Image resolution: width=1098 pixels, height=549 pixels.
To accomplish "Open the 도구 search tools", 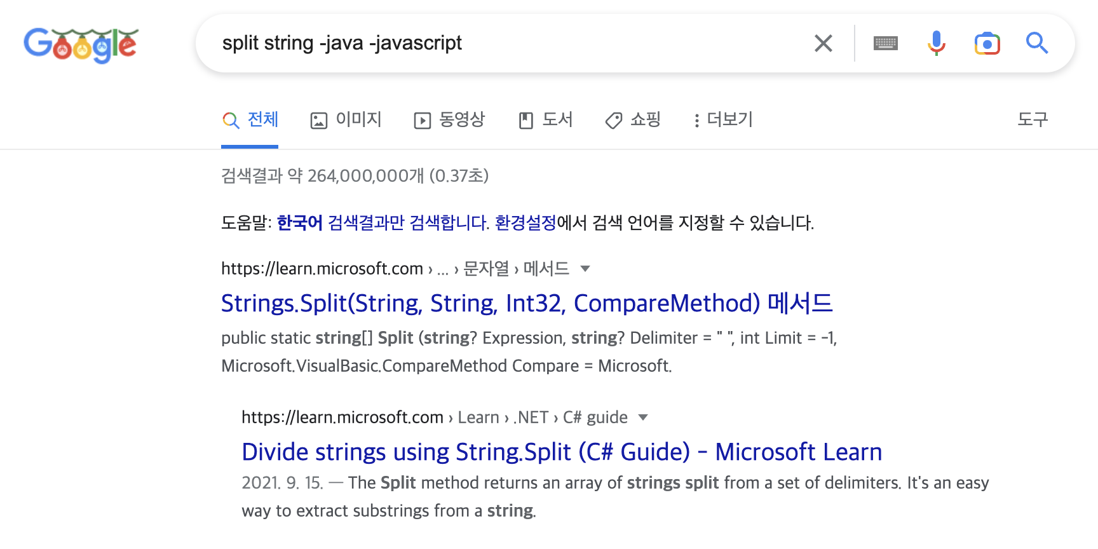I will point(1033,119).
